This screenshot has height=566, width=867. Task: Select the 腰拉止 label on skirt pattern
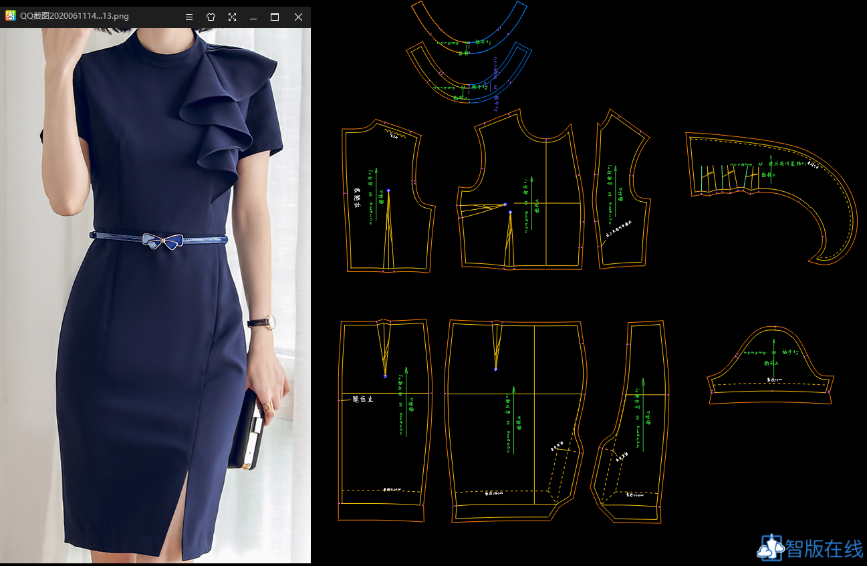[362, 399]
